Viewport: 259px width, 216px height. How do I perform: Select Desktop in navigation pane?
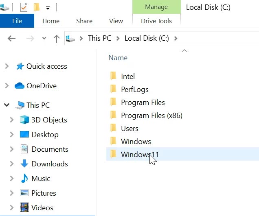(x=45, y=135)
